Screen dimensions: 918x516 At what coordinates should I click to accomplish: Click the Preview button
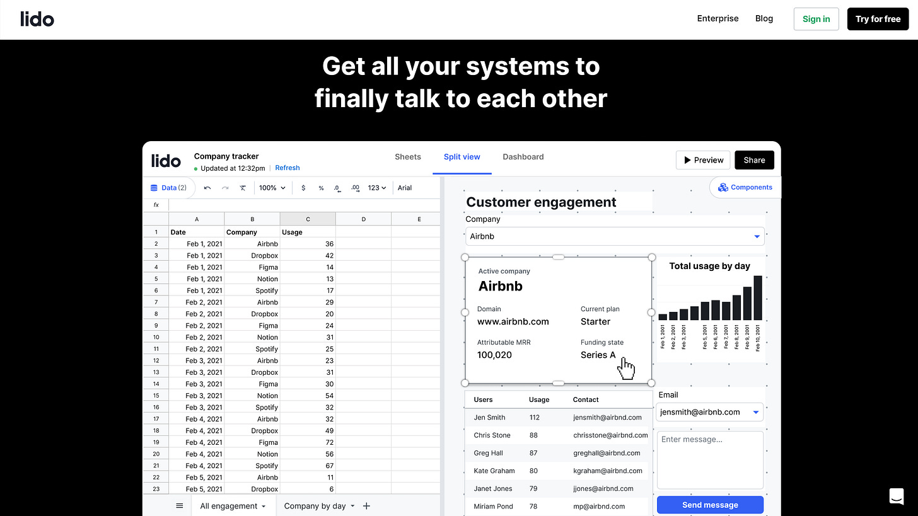click(703, 160)
